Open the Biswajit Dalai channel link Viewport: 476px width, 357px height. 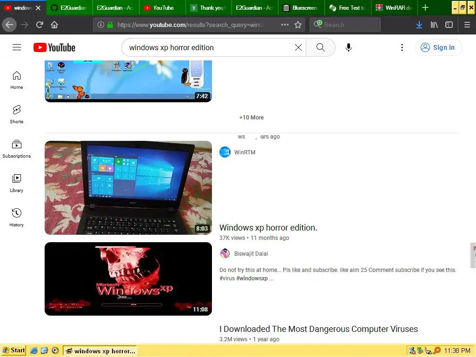tap(251, 254)
